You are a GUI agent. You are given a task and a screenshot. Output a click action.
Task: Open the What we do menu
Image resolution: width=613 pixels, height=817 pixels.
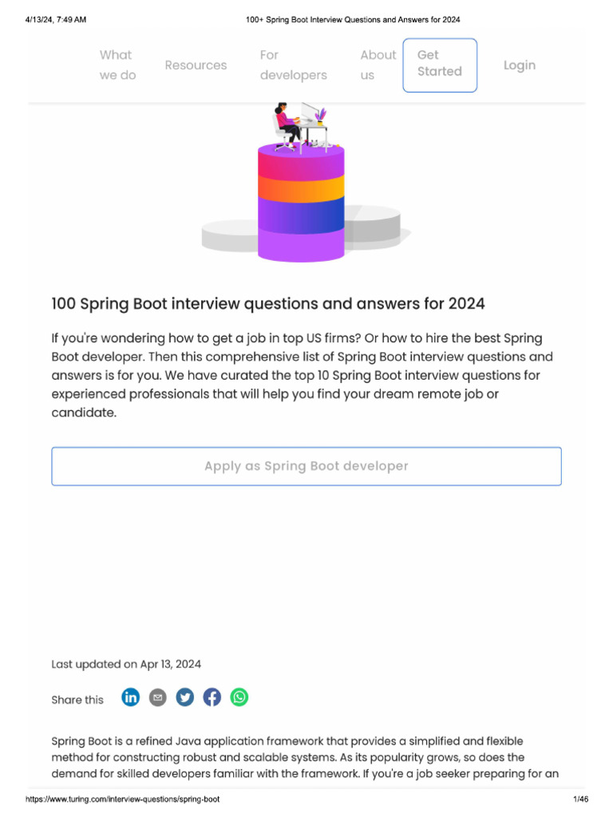(x=118, y=65)
